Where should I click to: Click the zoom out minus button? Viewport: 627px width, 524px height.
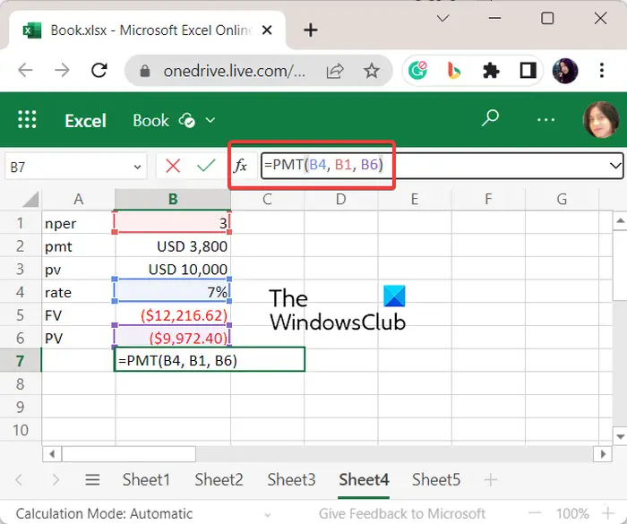535,513
